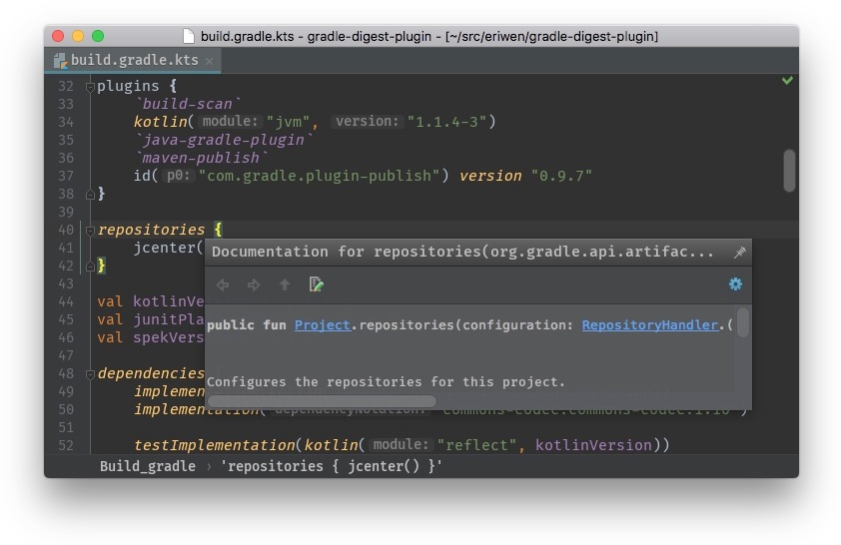Click line number 40 in gutter

[66, 230]
